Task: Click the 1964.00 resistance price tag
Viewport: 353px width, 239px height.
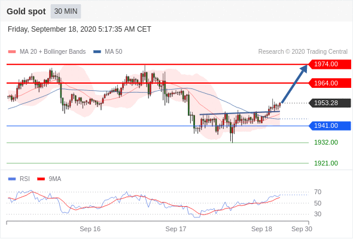Action: point(330,83)
